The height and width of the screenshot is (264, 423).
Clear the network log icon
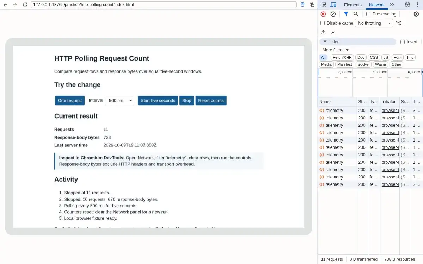pos(333,14)
